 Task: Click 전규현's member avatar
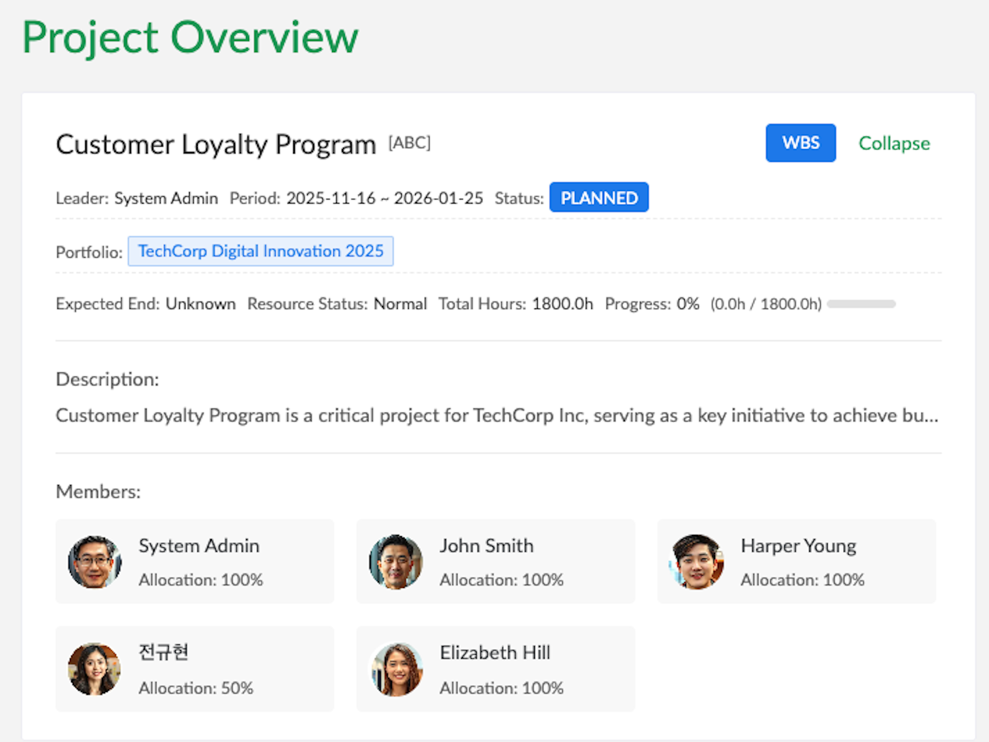(94, 668)
